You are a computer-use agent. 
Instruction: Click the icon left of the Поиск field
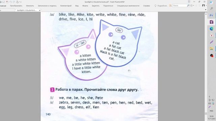(170, 6)
